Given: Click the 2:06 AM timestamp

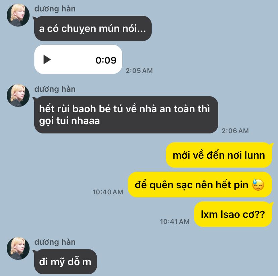Looking at the screenshot, I should coord(235,131).
